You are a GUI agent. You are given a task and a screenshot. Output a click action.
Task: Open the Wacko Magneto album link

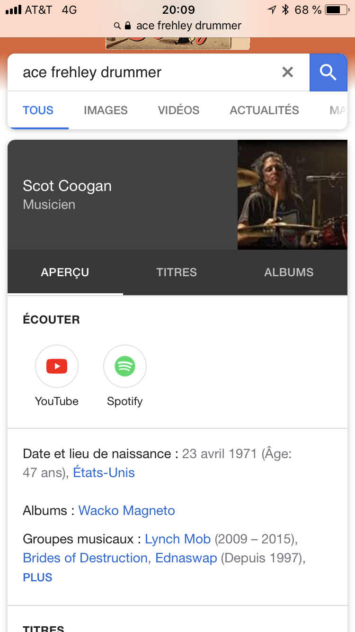(126, 511)
